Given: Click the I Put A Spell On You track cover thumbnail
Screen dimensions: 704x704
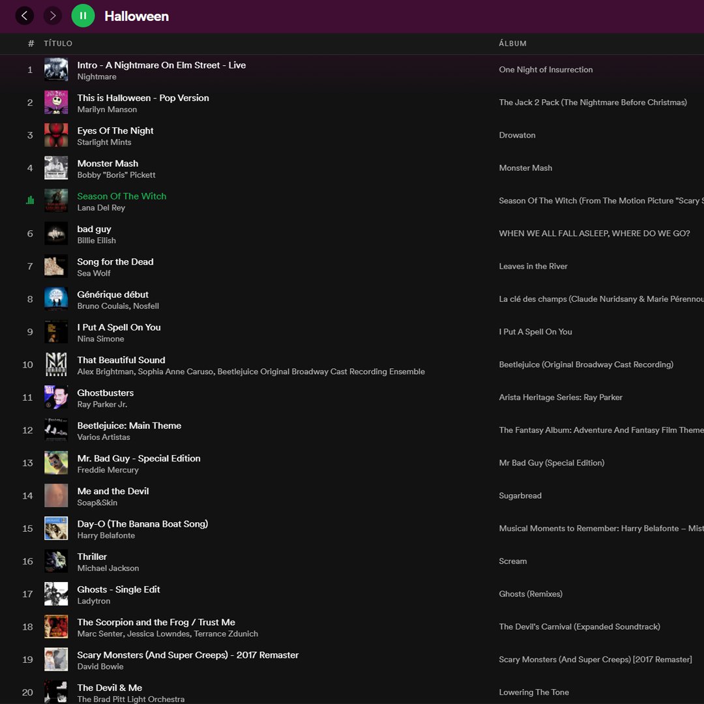Looking at the screenshot, I should coord(56,332).
